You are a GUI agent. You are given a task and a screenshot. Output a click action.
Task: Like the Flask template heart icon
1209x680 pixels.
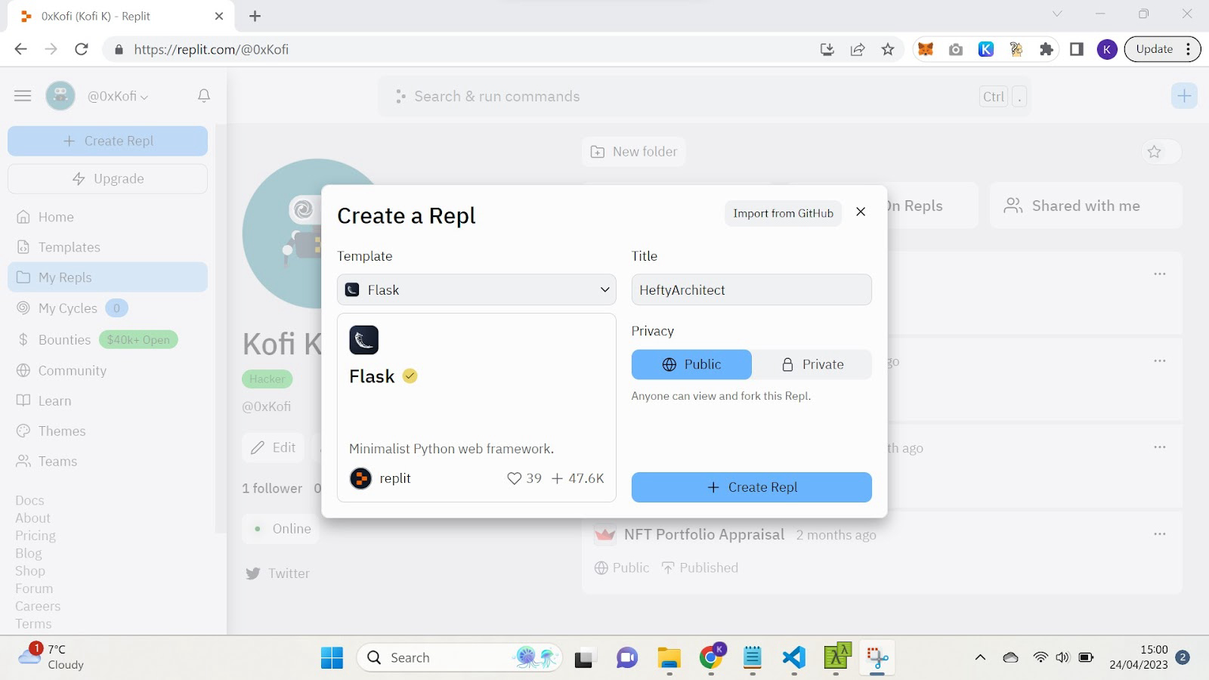point(514,478)
